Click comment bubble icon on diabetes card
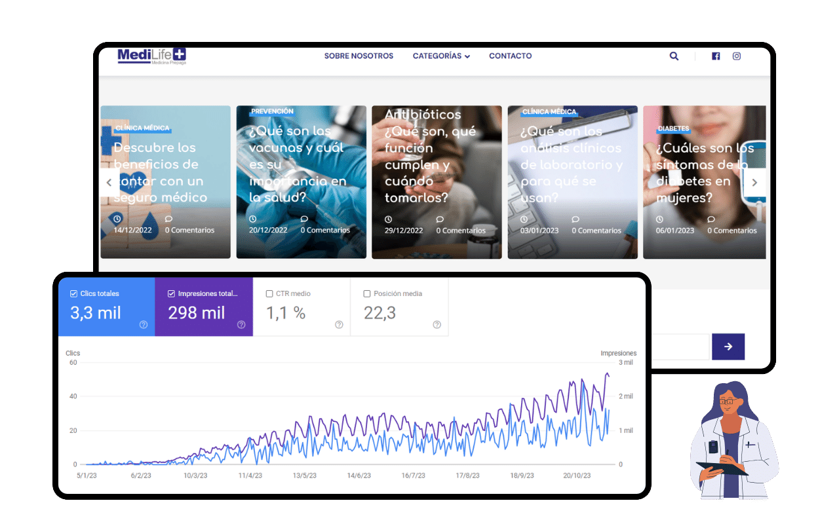 tap(711, 219)
